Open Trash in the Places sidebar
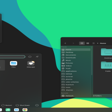The width and height of the screenshot is (112, 112). point(76,68)
